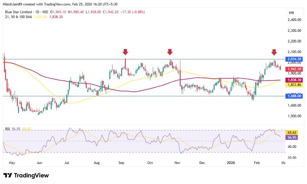The image size is (307, 184).
Task: Click the 65.62 value in RSI legend
Action: [x=27, y=129]
